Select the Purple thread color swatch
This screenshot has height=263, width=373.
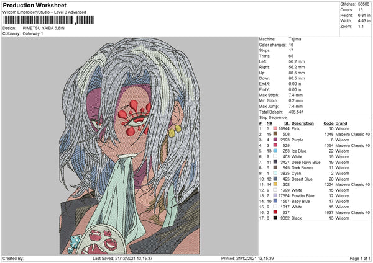(x=275, y=140)
